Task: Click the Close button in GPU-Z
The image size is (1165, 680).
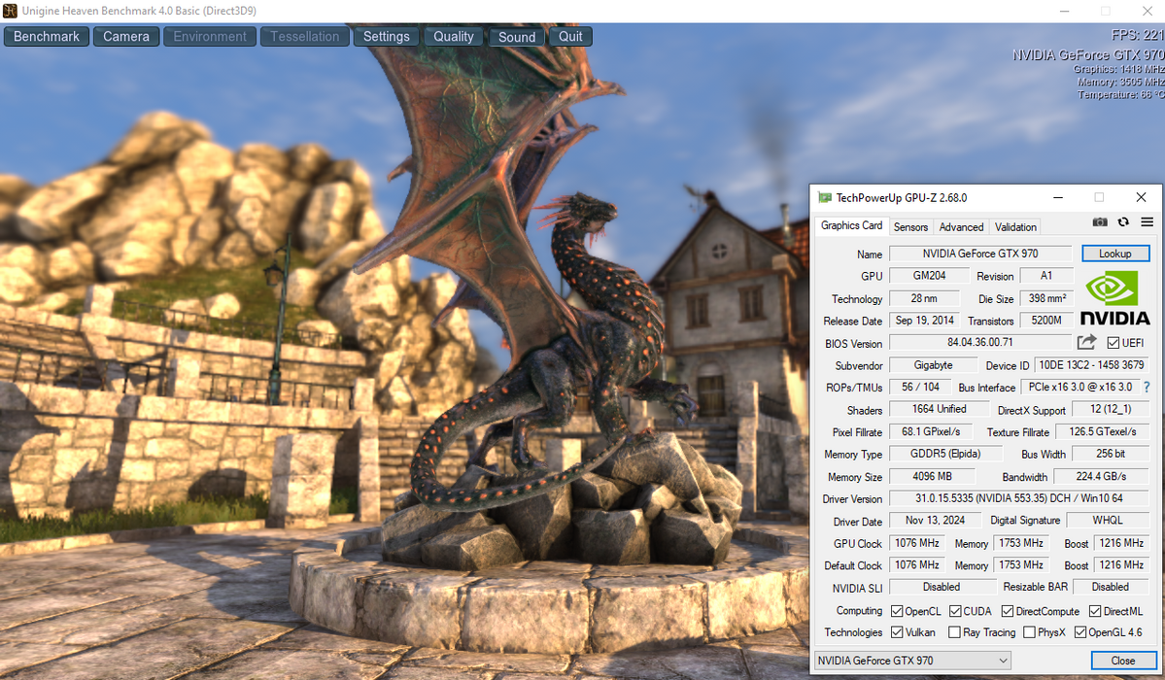Action: [1123, 660]
